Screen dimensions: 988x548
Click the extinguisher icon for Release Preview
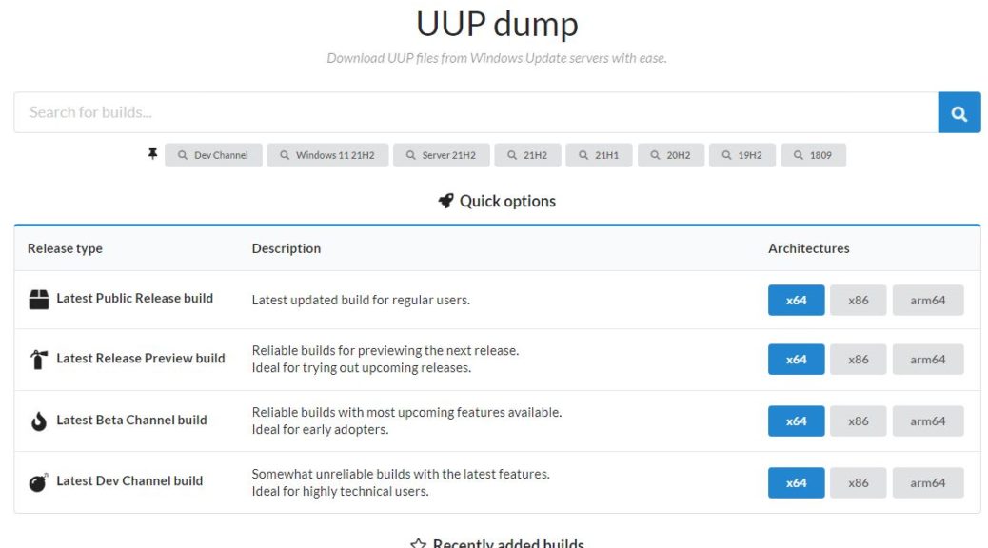tap(39, 359)
